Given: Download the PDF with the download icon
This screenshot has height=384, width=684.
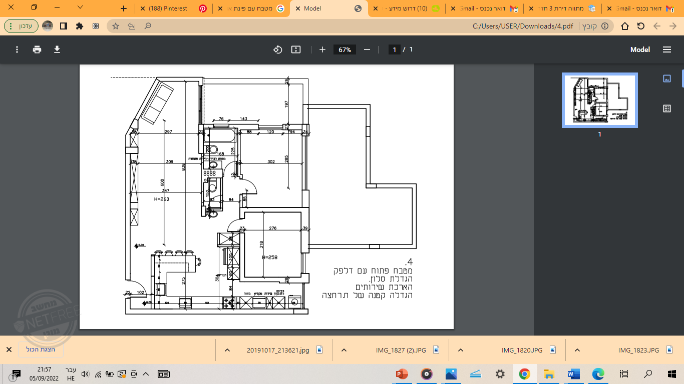Looking at the screenshot, I should point(57,49).
